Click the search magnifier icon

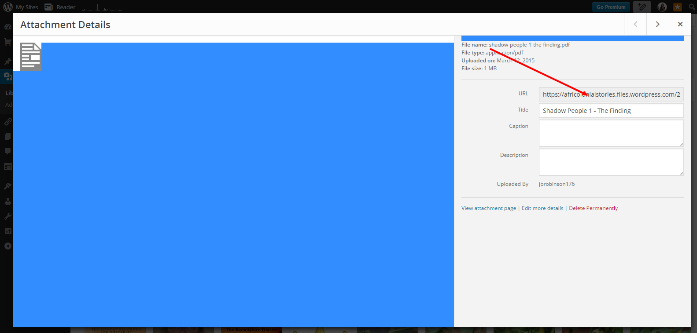pyautogui.click(x=692, y=7)
